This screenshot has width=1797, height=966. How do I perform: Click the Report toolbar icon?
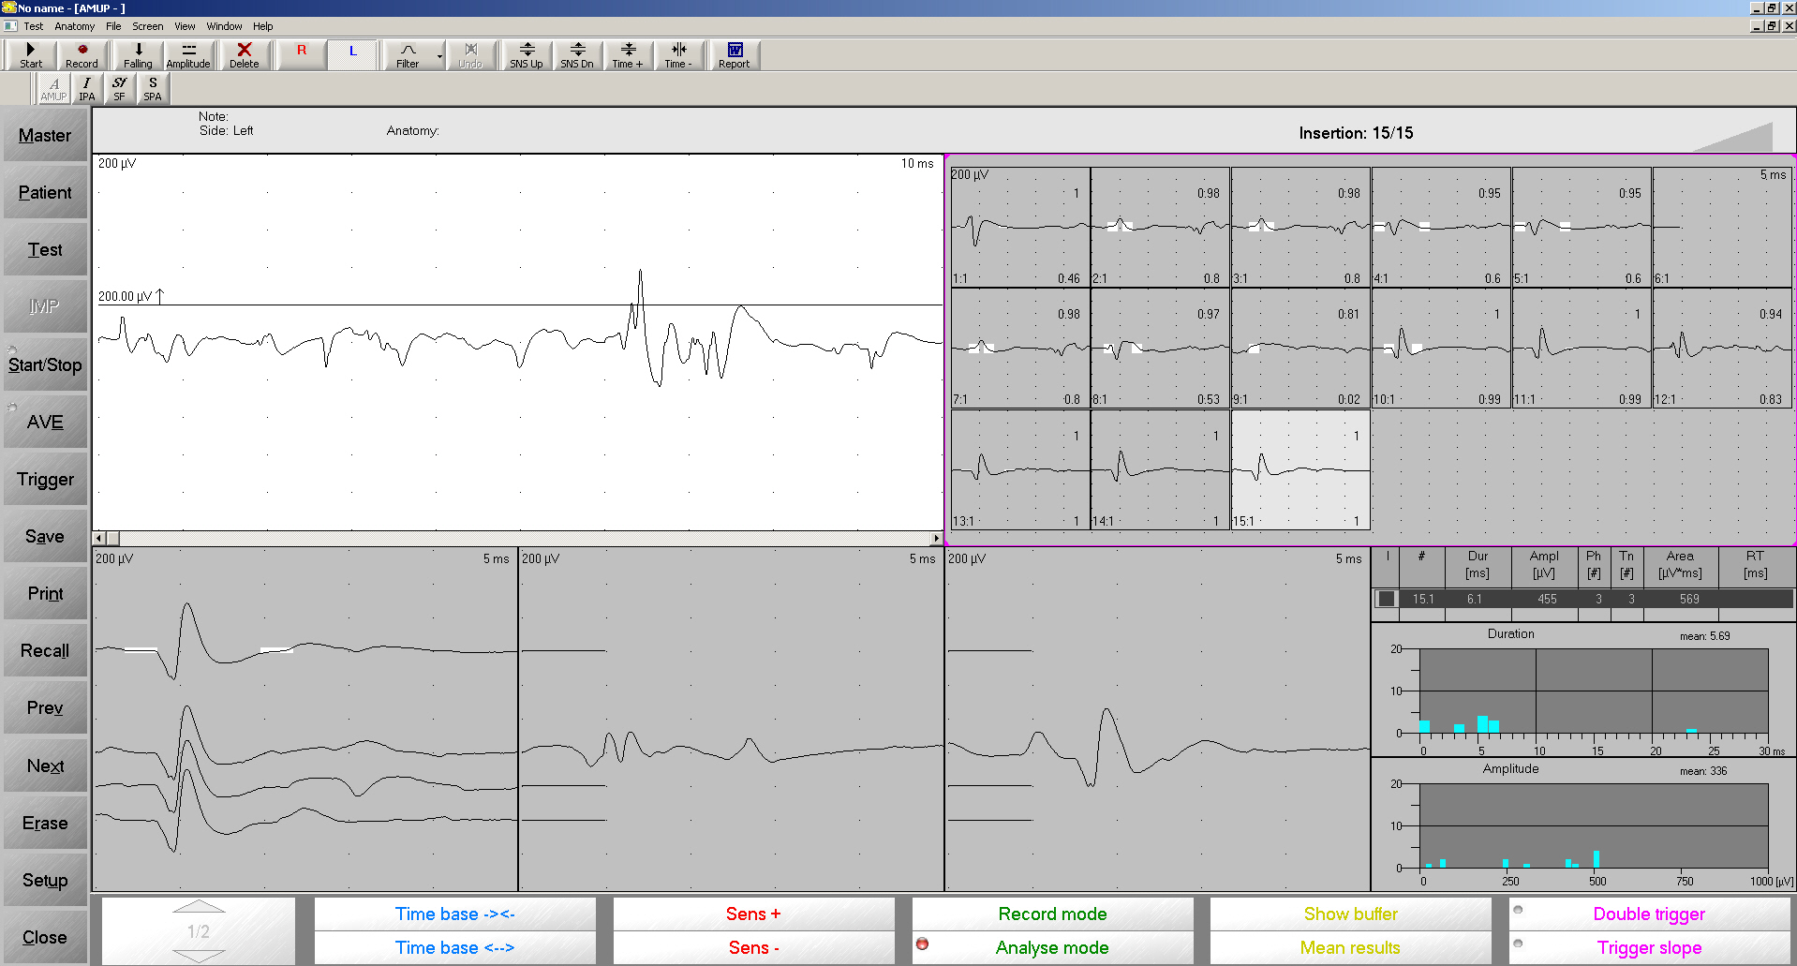coord(735,55)
